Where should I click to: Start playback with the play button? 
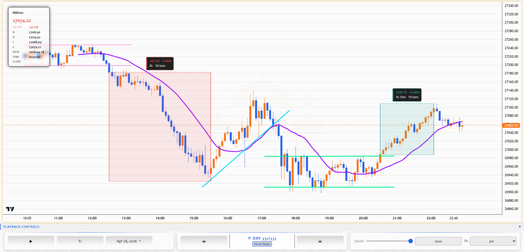[31, 241]
